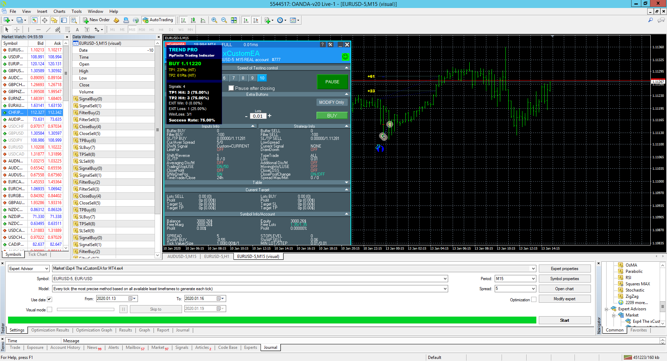Switch chart to candlesticks mode
Screen dimensions: 667x361
tap(193, 20)
